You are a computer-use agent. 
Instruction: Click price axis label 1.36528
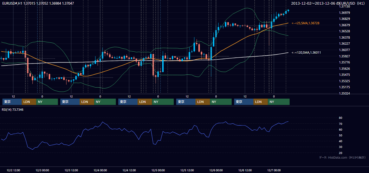344,31
